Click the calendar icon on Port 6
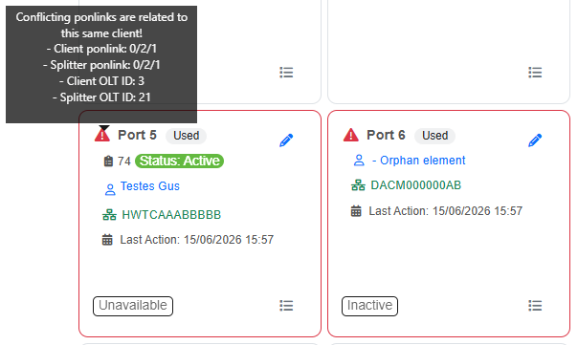Image resolution: width=578 pixels, height=345 pixels. point(356,211)
